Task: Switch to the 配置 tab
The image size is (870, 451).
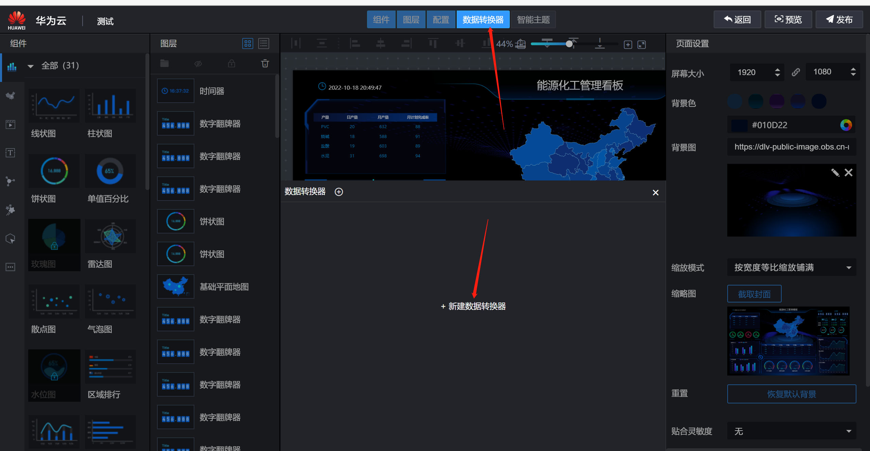Action: click(x=441, y=20)
